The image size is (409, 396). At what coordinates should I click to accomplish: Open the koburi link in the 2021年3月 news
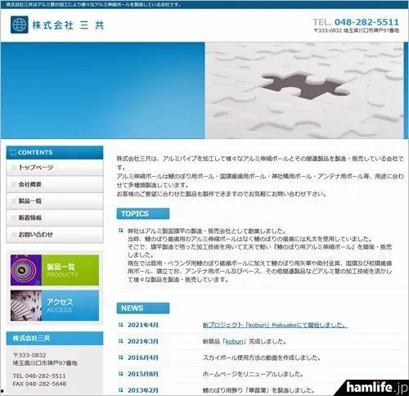pyautogui.click(x=234, y=341)
